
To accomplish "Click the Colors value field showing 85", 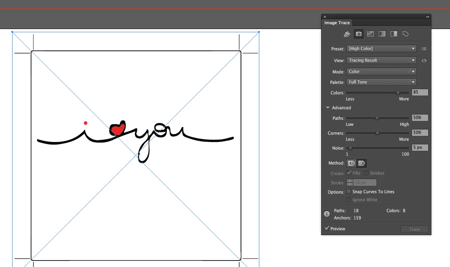I will click(420, 92).
